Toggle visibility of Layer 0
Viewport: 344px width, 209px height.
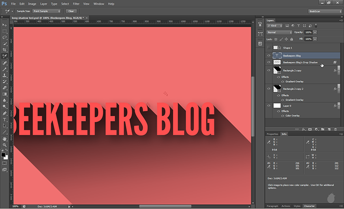click(268, 105)
